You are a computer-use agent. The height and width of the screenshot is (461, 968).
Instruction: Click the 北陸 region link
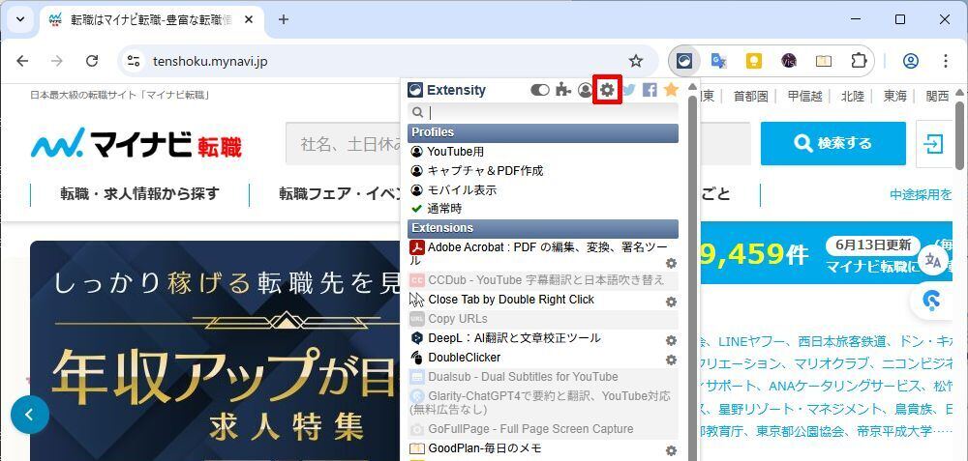853,96
